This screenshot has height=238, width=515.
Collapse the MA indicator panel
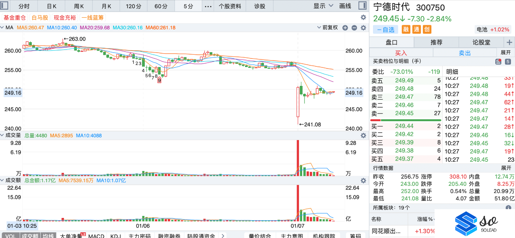2,28
